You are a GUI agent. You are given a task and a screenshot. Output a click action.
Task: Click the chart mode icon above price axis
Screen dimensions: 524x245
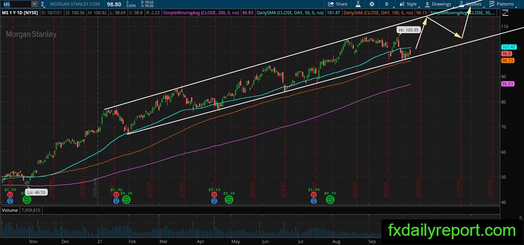pos(506,13)
